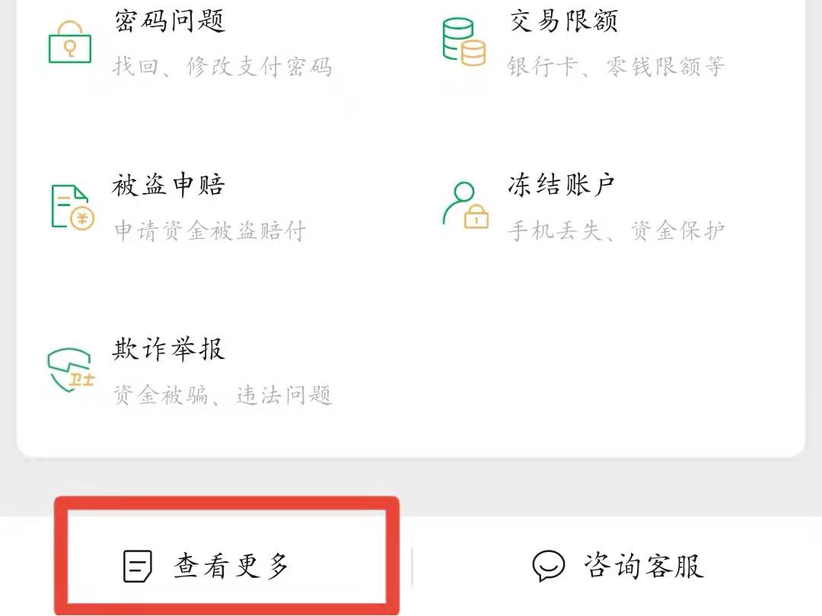Viewport: 822px width, 616px height.
Task: Click the 资金被骗、违法问题 description
Action: [x=223, y=395]
